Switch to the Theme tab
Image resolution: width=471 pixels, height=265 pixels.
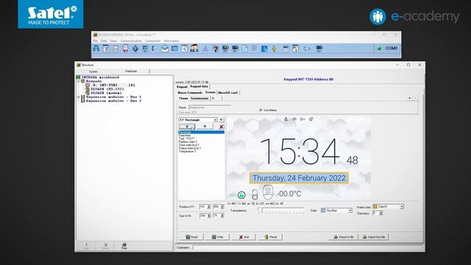click(183, 98)
